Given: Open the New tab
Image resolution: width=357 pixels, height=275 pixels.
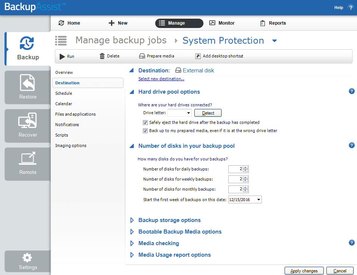Looking at the screenshot, I should [118, 23].
